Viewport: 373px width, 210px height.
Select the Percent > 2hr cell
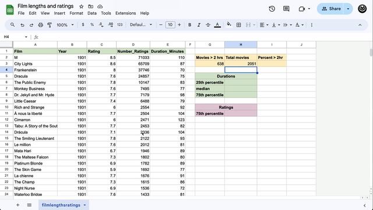coord(272,57)
